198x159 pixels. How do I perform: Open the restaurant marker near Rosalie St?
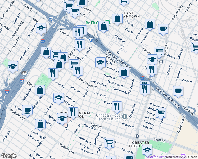(x=73, y=113)
